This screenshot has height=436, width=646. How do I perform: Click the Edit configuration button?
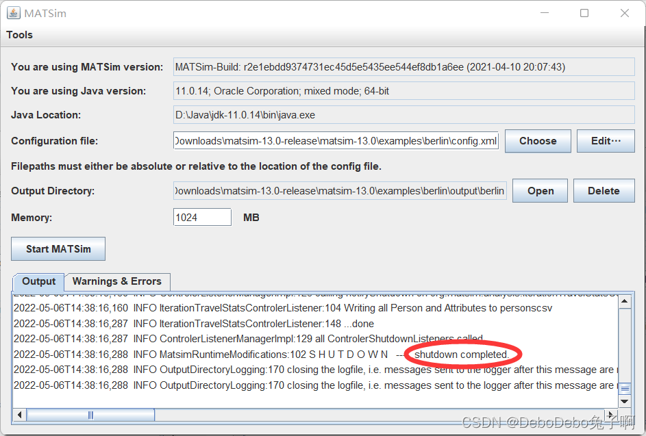click(x=606, y=141)
